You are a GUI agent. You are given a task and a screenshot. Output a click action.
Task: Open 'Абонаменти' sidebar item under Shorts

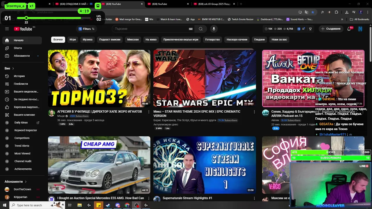[x=22, y=56]
